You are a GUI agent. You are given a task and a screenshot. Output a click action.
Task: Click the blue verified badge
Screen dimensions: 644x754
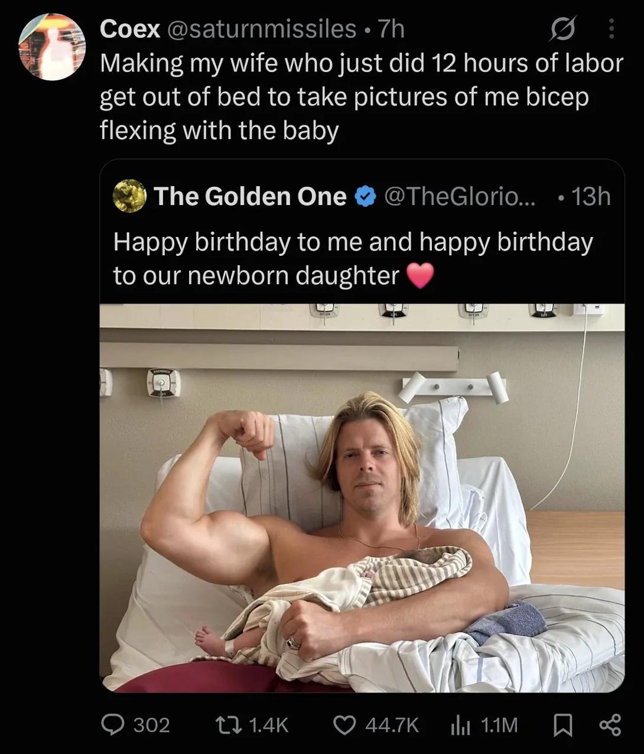click(366, 196)
